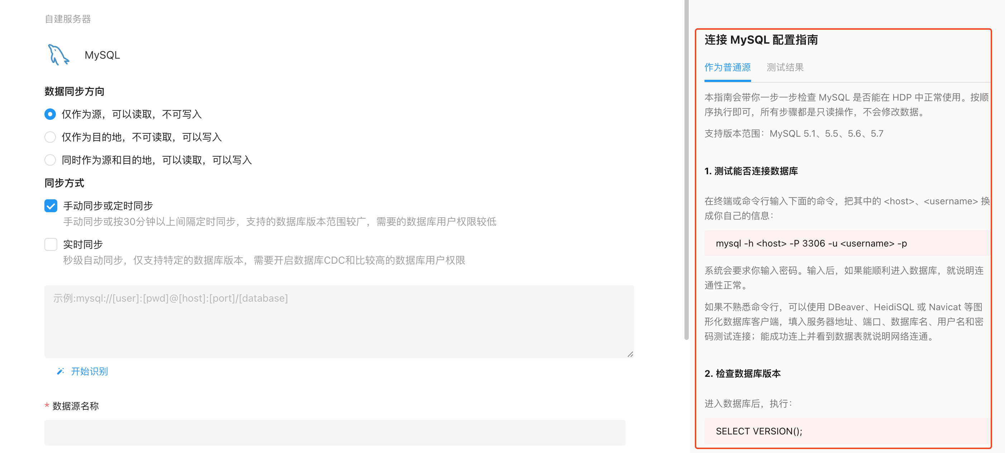Viewport: 1005px width, 453px height.
Task: Focus the 数据源名称 input field
Action: click(x=335, y=432)
